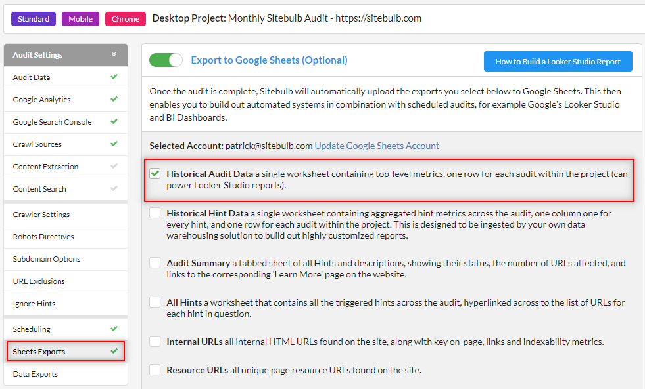Screen dimensions: 645x389
Task: Click the Audit Settings header label
Action: 37,55
